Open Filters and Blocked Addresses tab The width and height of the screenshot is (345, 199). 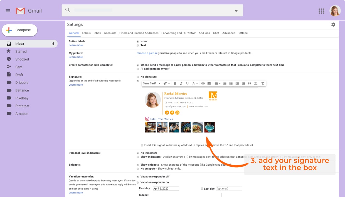(x=139, y=33)
